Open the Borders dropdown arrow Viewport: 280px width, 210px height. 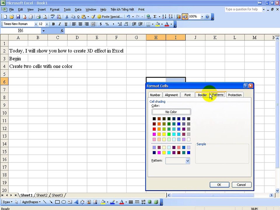(153, 24)
